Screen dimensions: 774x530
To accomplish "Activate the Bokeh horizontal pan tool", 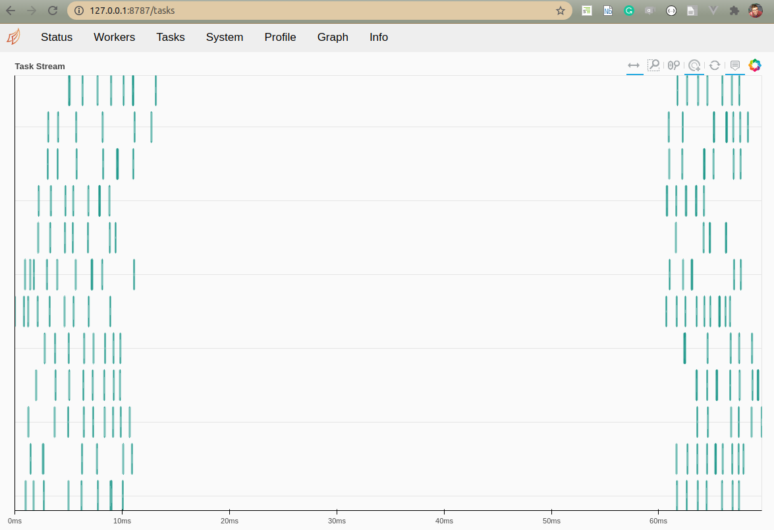I will (x=634, y=65).
